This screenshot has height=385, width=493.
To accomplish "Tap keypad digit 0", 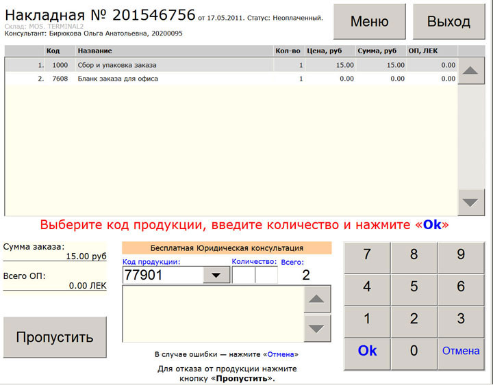I will (x=414, y=354).
